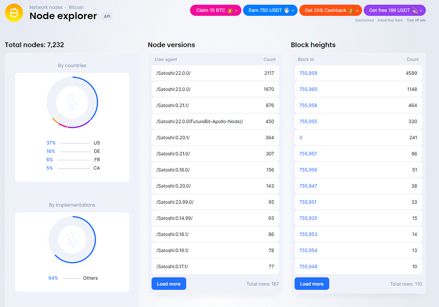
Task: Click the Bitcoin logo icon top-left
Action: [x=14, y=13]
